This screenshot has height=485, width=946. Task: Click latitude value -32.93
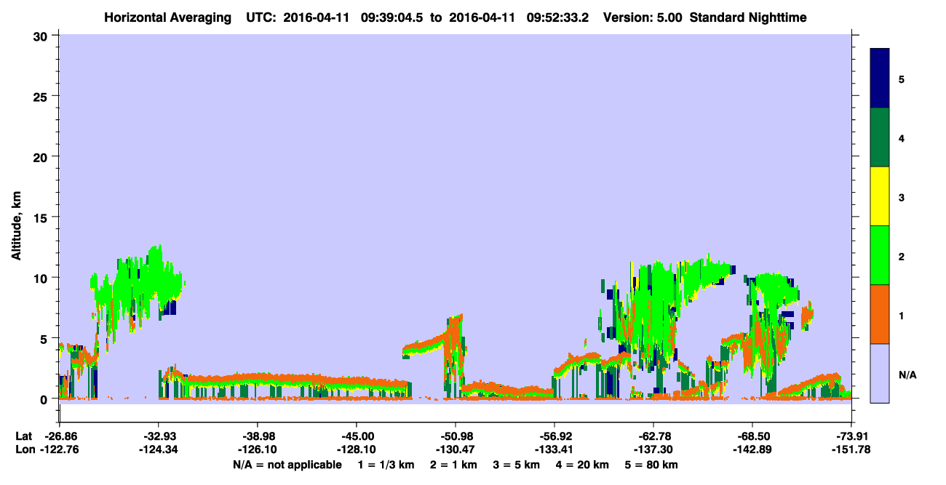coord(159,436)
